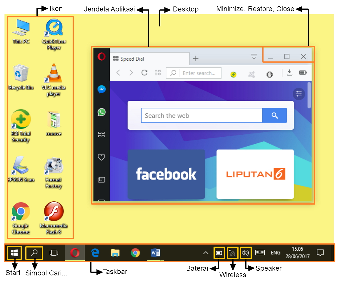
Task: Select the QuickTime Player desktop icon
Action: click(54, 35)
